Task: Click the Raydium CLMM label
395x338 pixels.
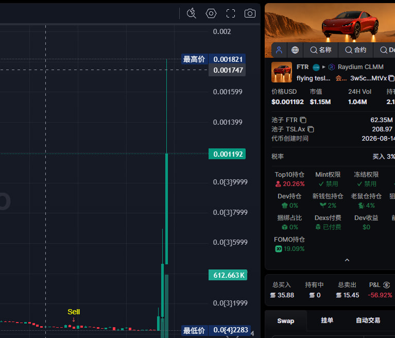Action: (x=360, y=67)
